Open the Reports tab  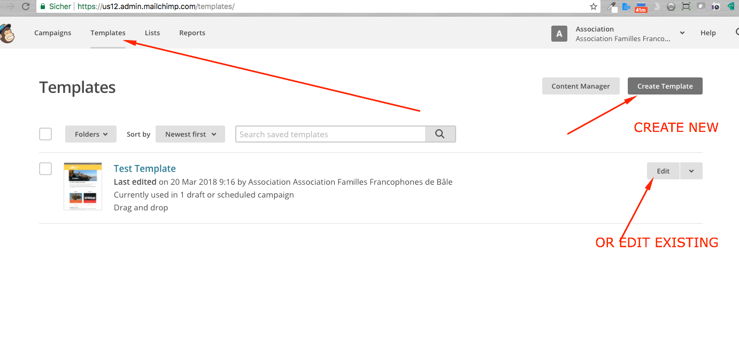point(192,33)
